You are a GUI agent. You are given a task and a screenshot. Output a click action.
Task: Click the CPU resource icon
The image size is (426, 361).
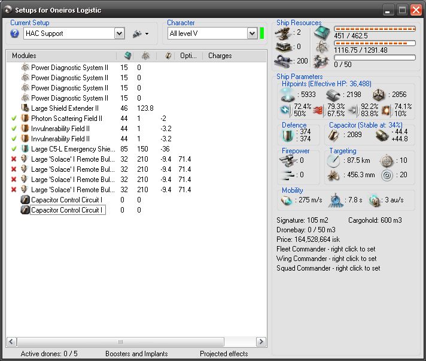[x=322, y=32]
